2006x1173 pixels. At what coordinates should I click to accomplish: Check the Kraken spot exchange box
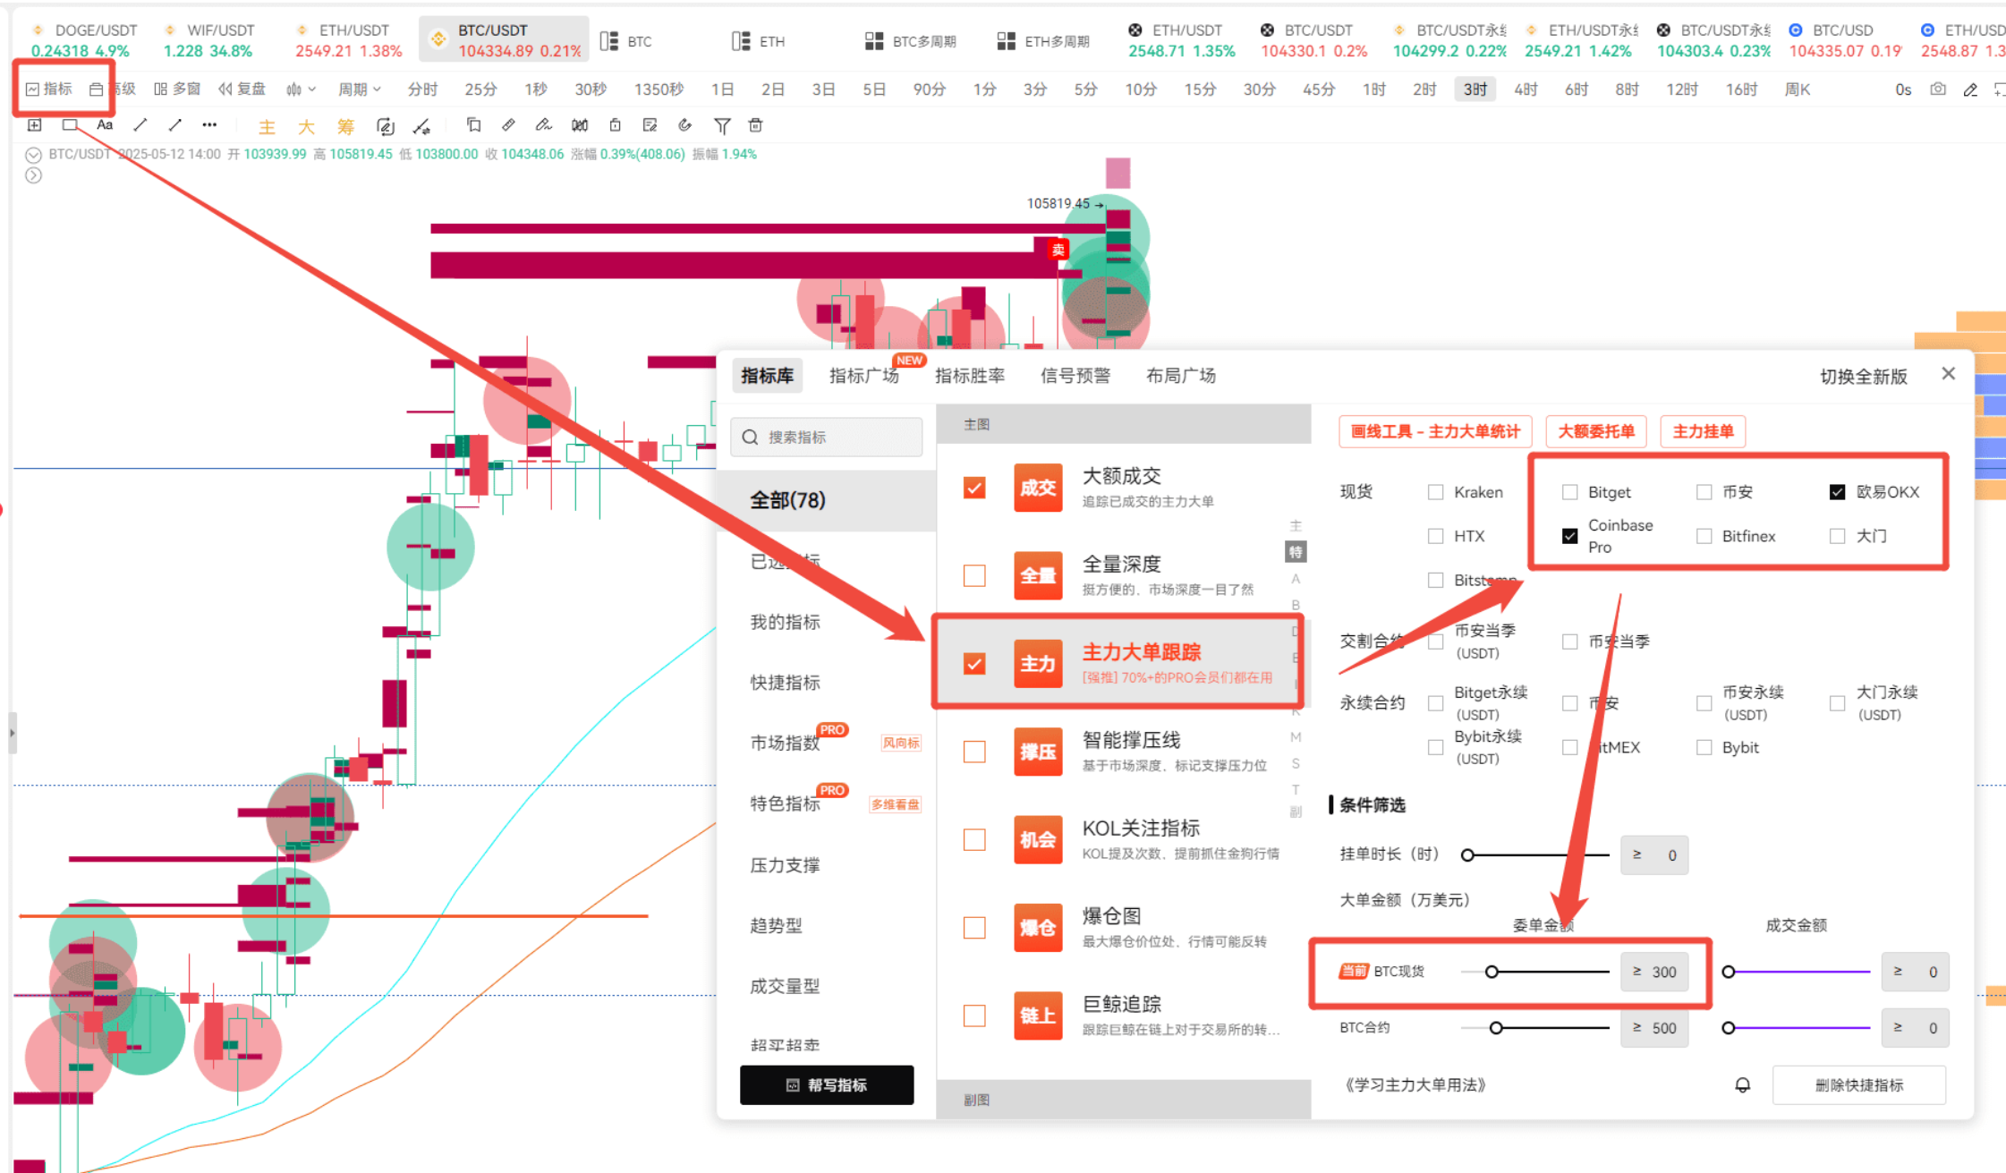pos(1436,492)
